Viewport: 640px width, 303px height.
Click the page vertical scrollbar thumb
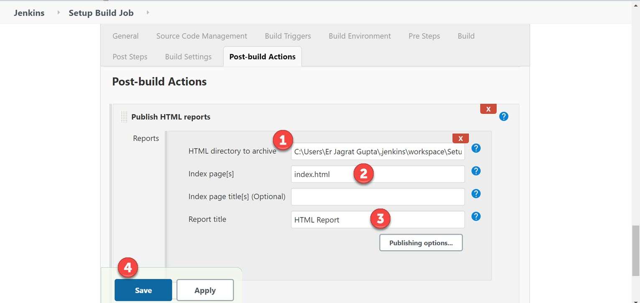[x=635, y=251]
